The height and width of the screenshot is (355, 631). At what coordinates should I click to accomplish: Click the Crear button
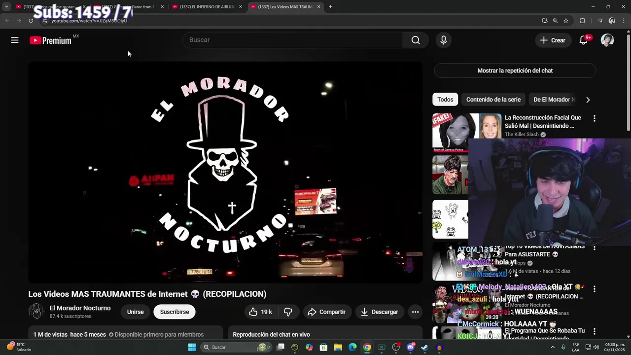pyautogui.click(x=553, y=40)
